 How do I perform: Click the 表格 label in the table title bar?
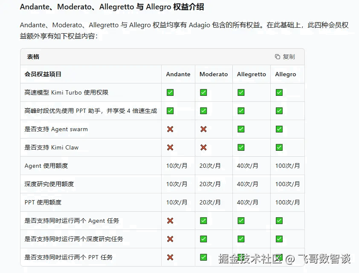click(x=33, y=57)
